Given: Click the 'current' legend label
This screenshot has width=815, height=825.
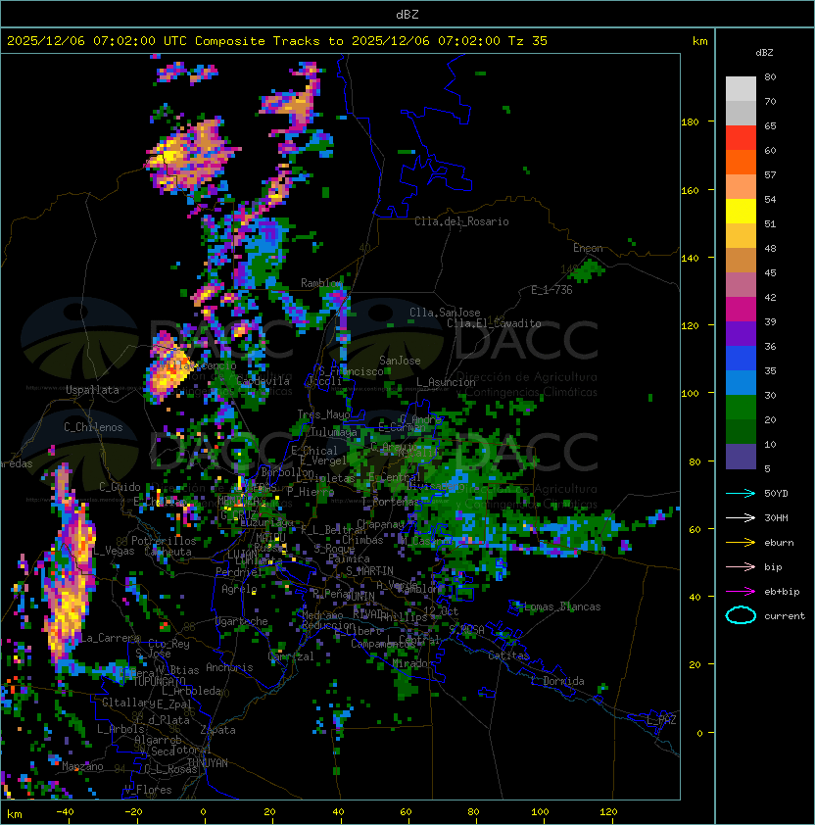Looking at the screenshot, I should click(x=785, y=616).
